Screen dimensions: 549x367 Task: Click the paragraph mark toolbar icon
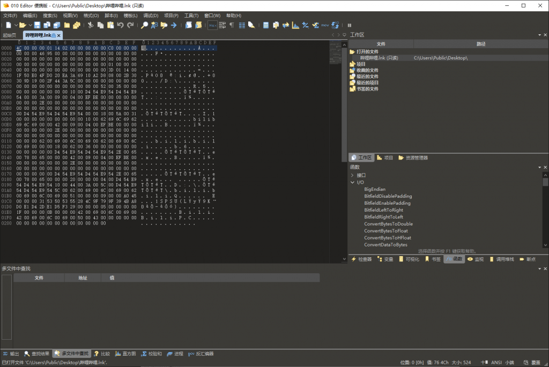232,25
